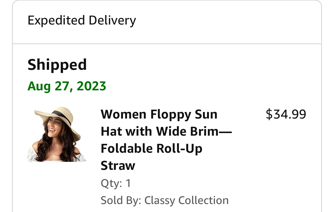Open the sun hat product thumbnail
This screenshot has height=212, width=334.
pos(57,134)
